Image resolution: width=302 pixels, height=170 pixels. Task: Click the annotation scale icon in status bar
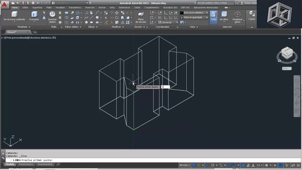click(x=253, y=165)
